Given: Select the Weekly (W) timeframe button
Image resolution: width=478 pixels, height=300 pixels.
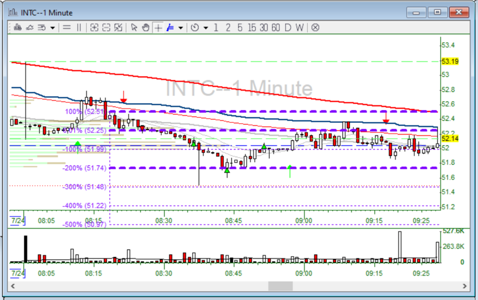Looking at the screenshot, I should (299, 28).
